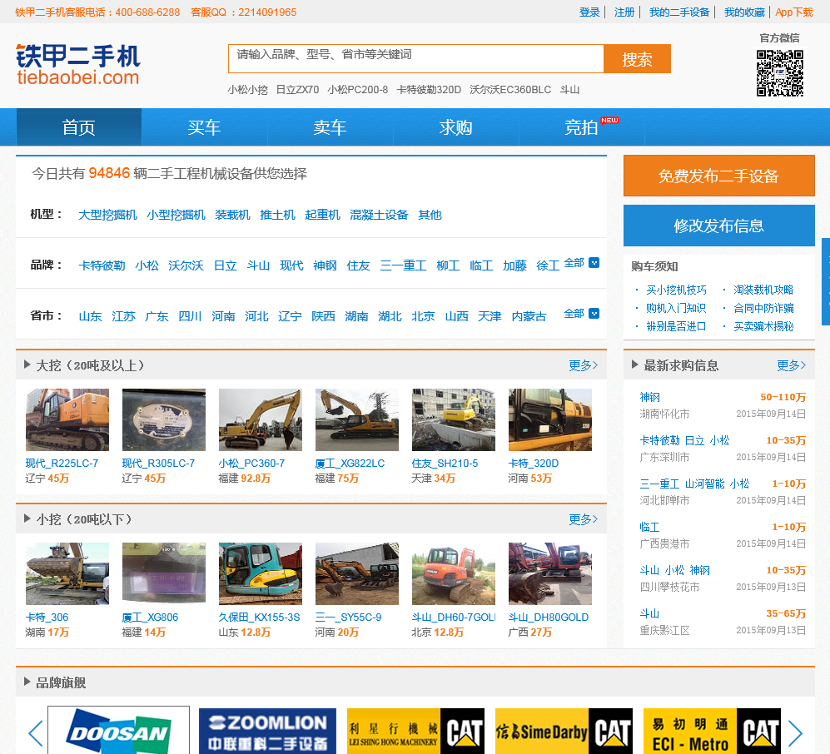The width and height of the screenshot is (830, 754).
Task: Click the 铁甲二手机 tiebaobei.com logo
Action: click(77, 65)
